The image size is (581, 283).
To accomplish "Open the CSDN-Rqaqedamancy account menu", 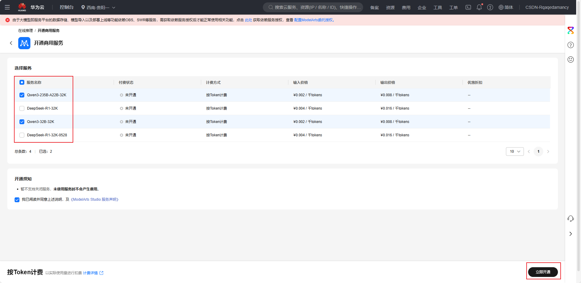I will coord(547,7).
